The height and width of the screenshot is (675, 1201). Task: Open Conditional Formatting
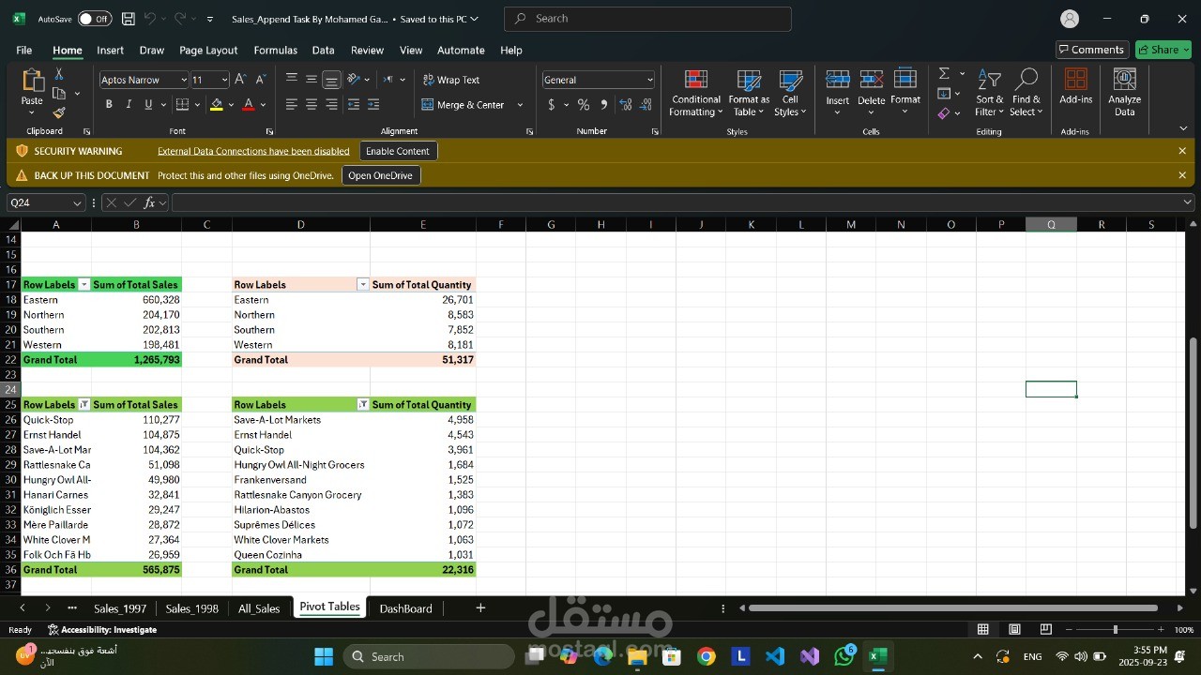pos(696,94)
